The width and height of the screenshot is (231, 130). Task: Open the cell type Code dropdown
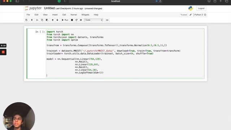click(93, 20)
